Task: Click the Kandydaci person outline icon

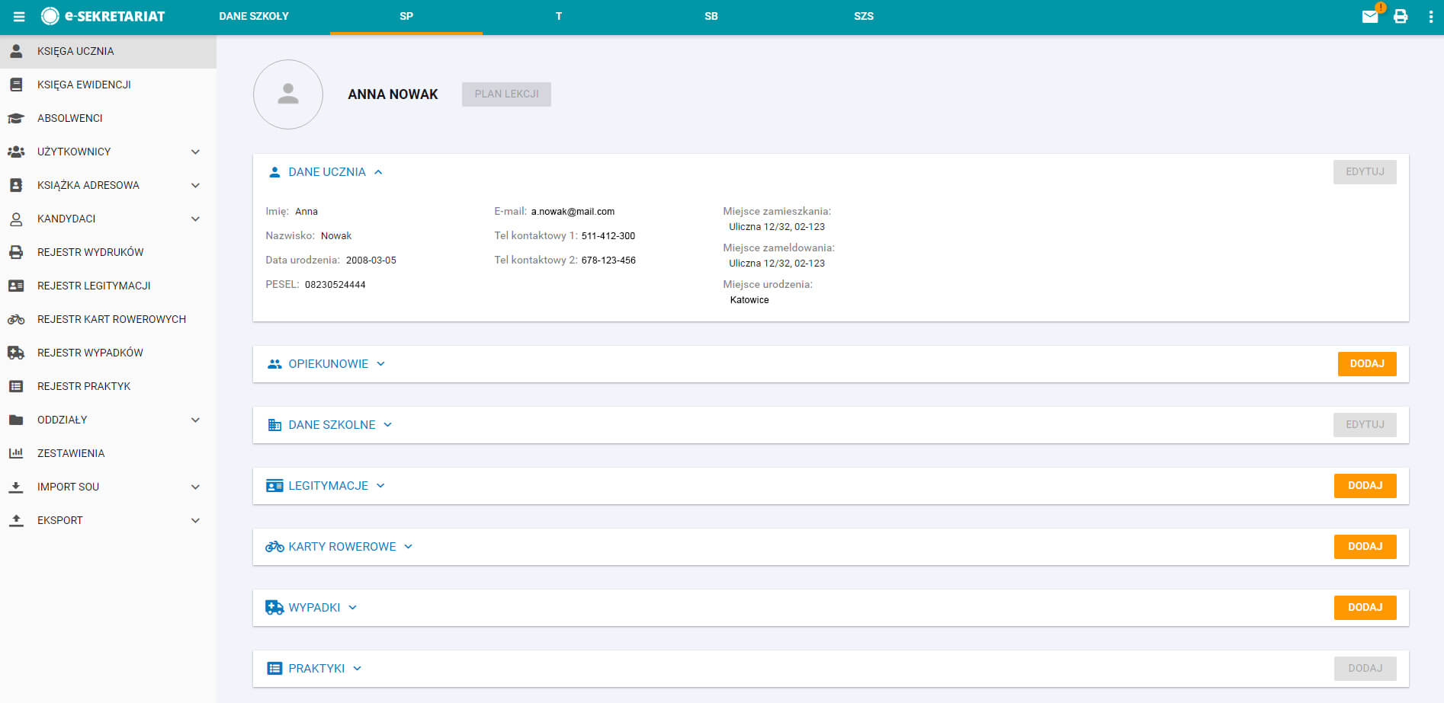Action: (16, 219)
